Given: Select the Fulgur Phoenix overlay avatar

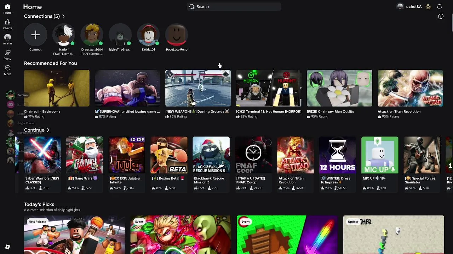Looking at the screenshot, I should click(11, 123).
